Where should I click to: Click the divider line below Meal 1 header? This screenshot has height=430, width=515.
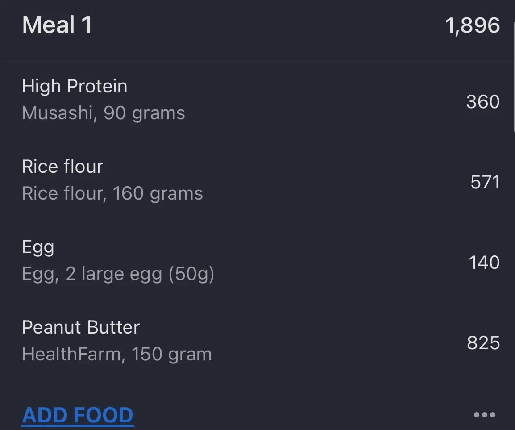[x=257, y=61]
